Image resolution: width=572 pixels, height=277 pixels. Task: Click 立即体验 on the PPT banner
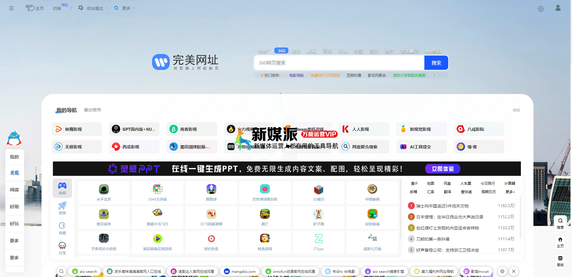(x=443, y=169)
